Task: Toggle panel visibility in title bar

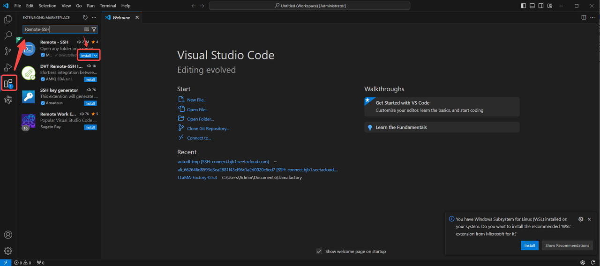Action: click(x=532, y=6)
